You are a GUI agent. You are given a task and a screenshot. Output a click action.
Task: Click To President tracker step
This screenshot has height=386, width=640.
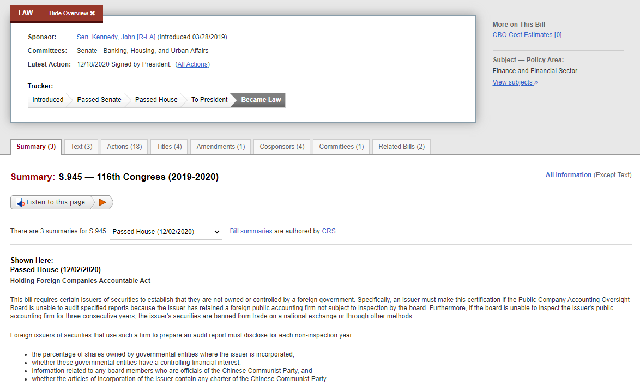point(209,100)
